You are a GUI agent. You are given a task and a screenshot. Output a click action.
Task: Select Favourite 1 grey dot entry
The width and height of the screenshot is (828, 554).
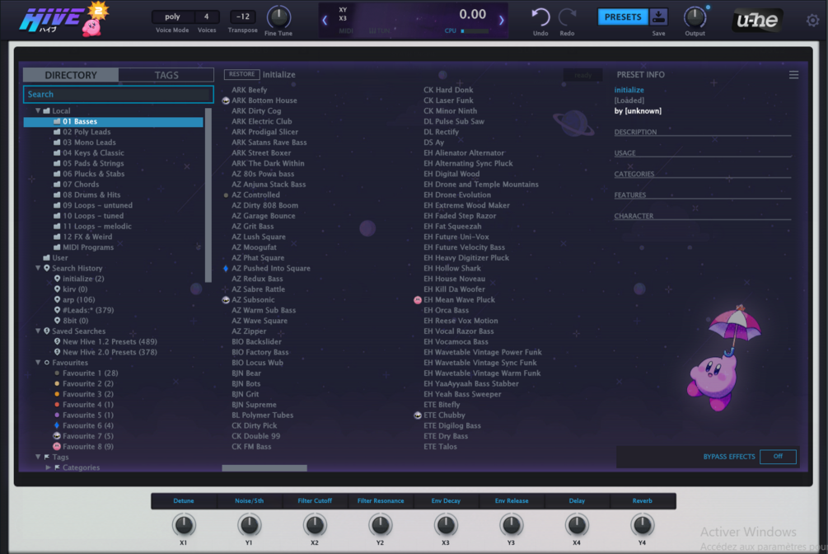click(90, 373)
